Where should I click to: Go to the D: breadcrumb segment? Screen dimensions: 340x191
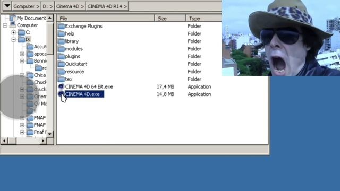(47, 6)
